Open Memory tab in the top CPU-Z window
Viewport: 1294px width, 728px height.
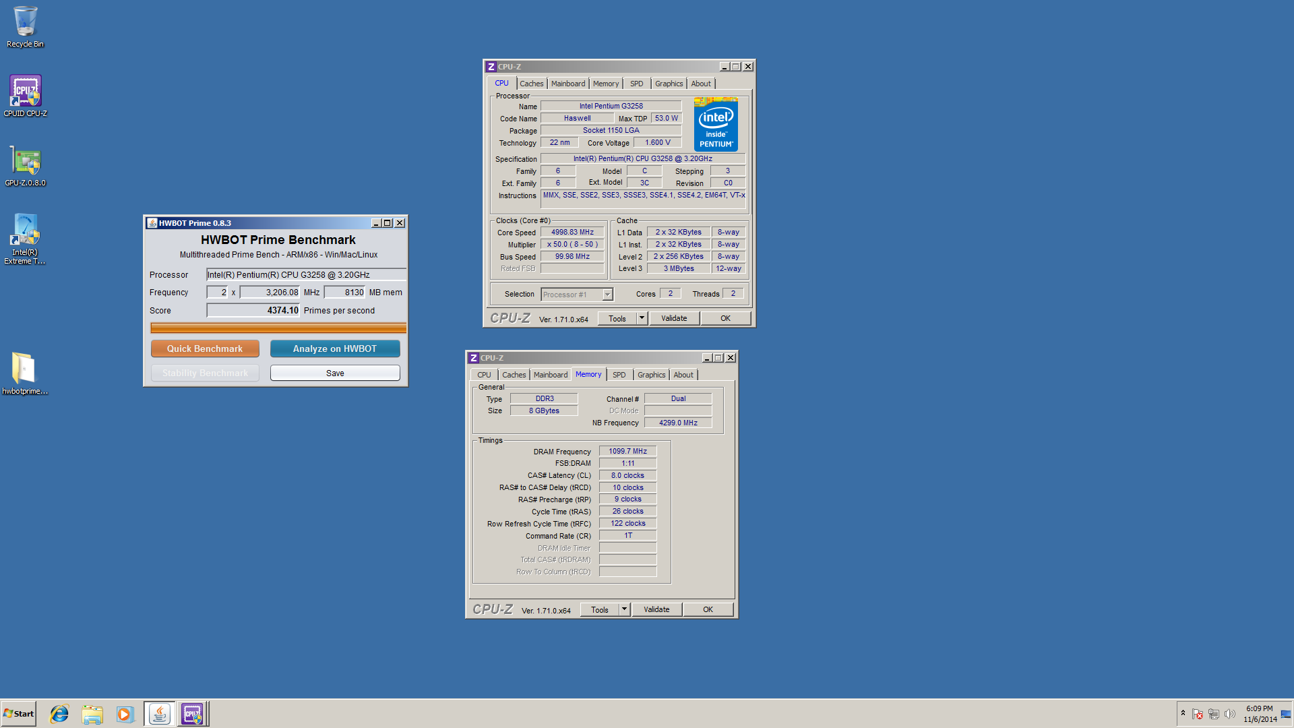(x=606, y=84)
